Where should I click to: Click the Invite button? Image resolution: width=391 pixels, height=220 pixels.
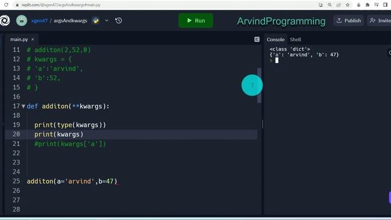[x=380, y=21]
